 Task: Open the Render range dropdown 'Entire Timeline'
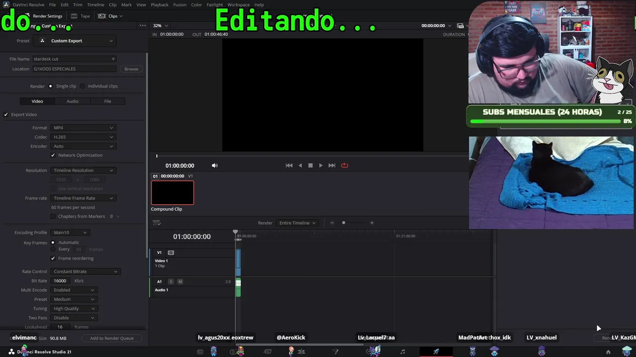297,223
